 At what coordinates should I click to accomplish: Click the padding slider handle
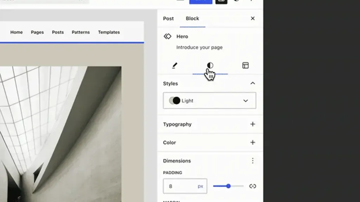pyautogui.click(x=228, y=186)
